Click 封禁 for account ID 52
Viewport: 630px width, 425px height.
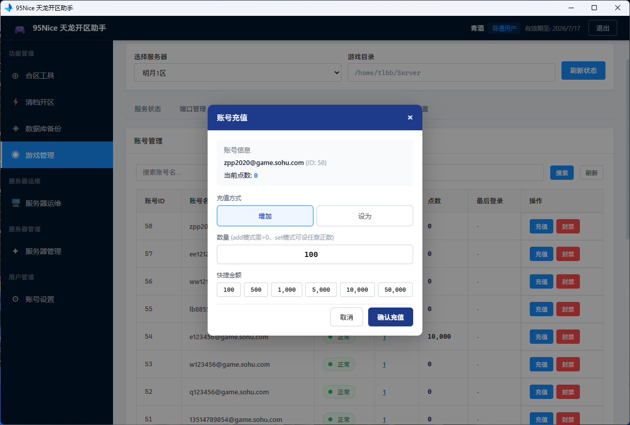pos(568,392)
